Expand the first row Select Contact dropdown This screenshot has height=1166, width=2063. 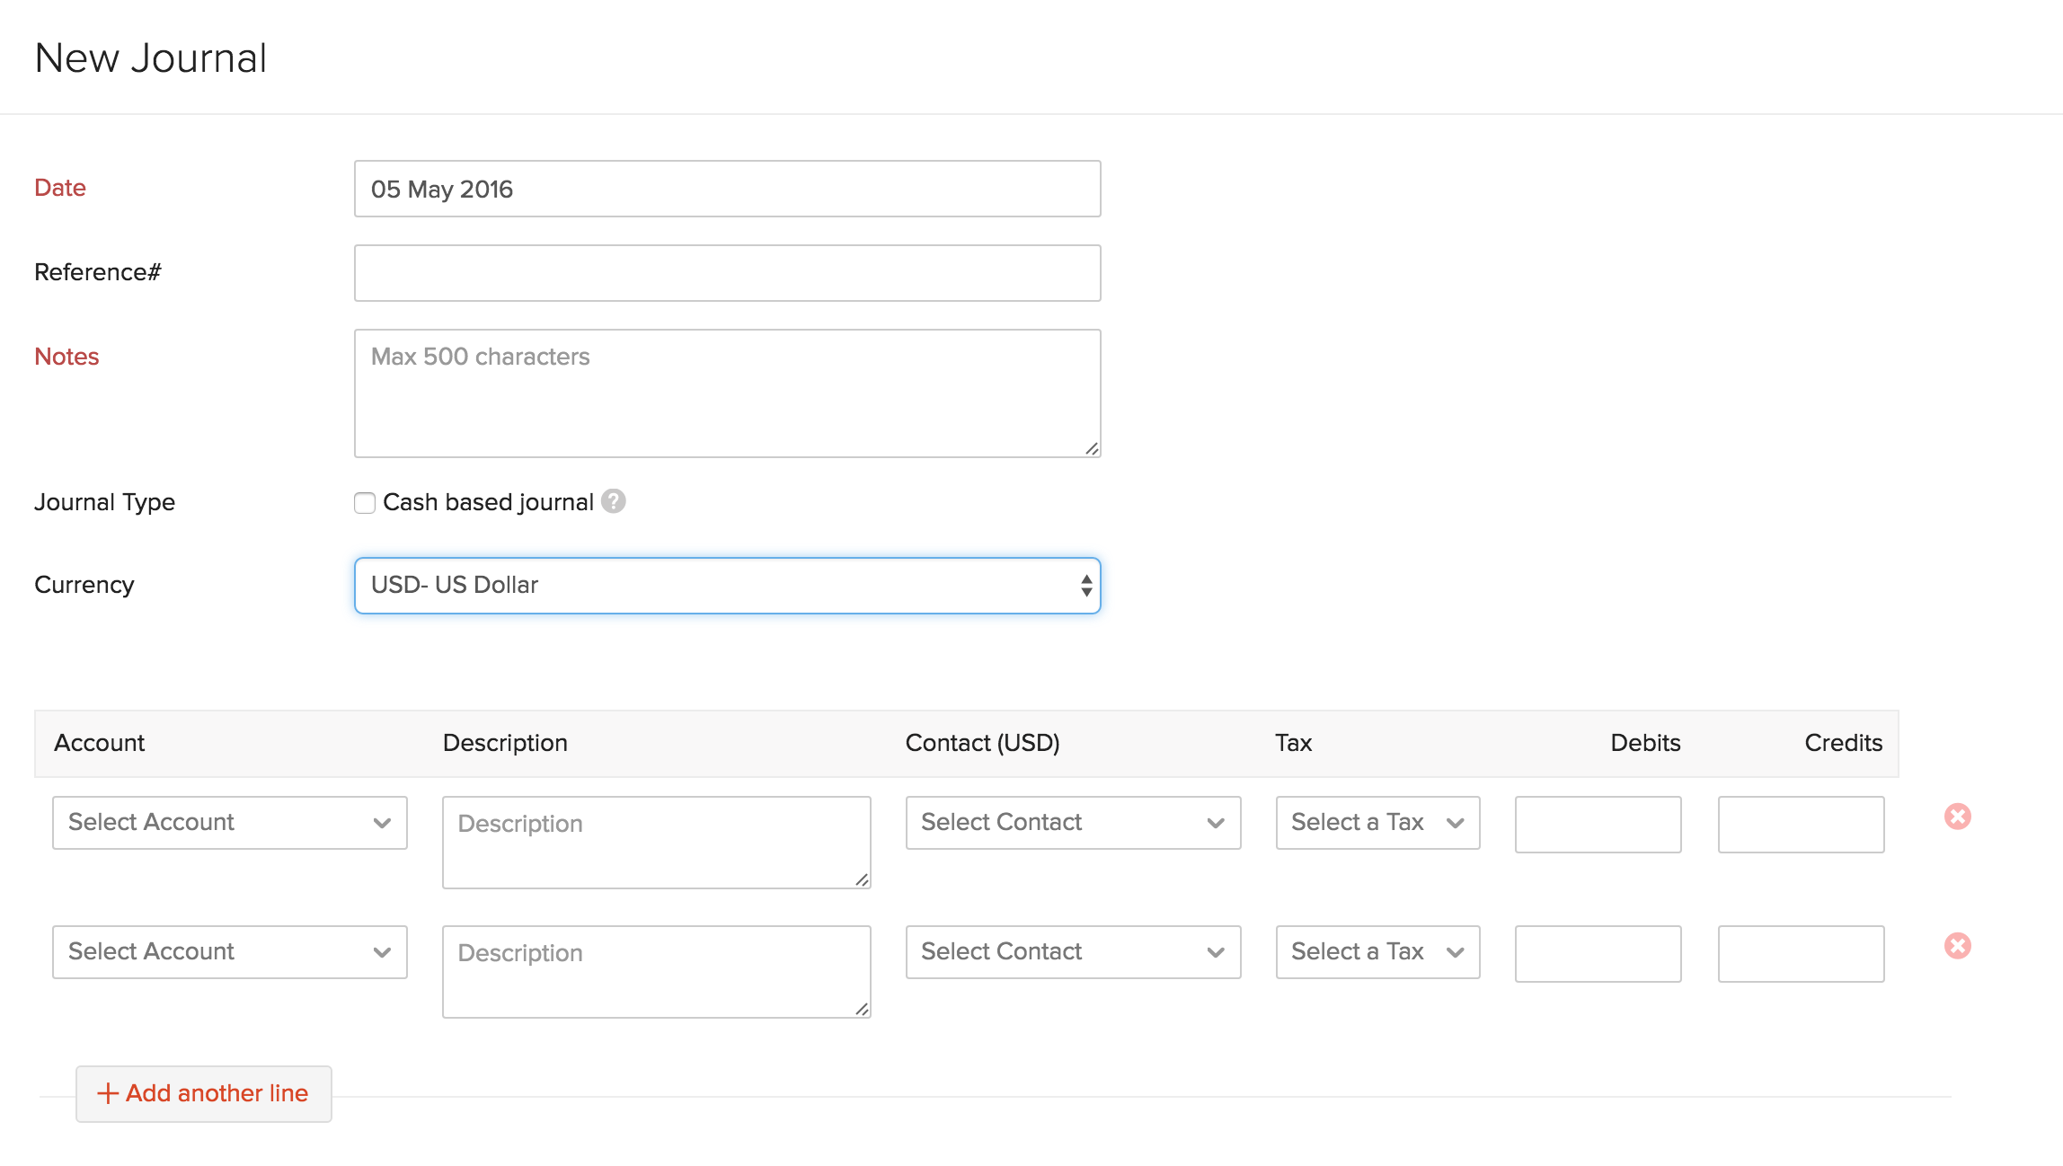1073,823
